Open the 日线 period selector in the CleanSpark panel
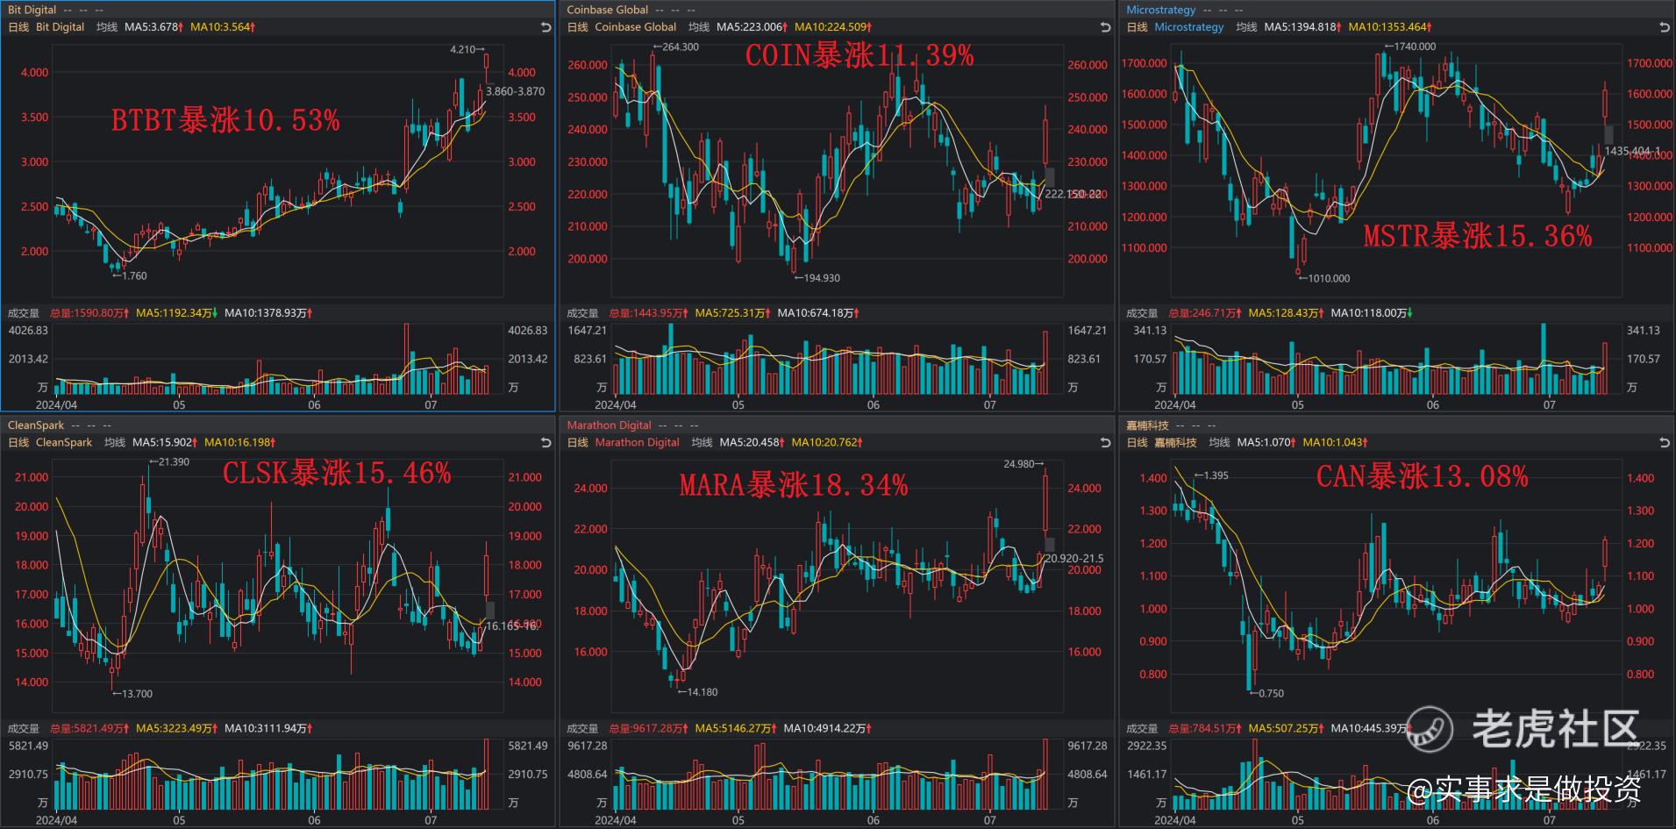1676x829 pixels. click(x=18, y=443)
